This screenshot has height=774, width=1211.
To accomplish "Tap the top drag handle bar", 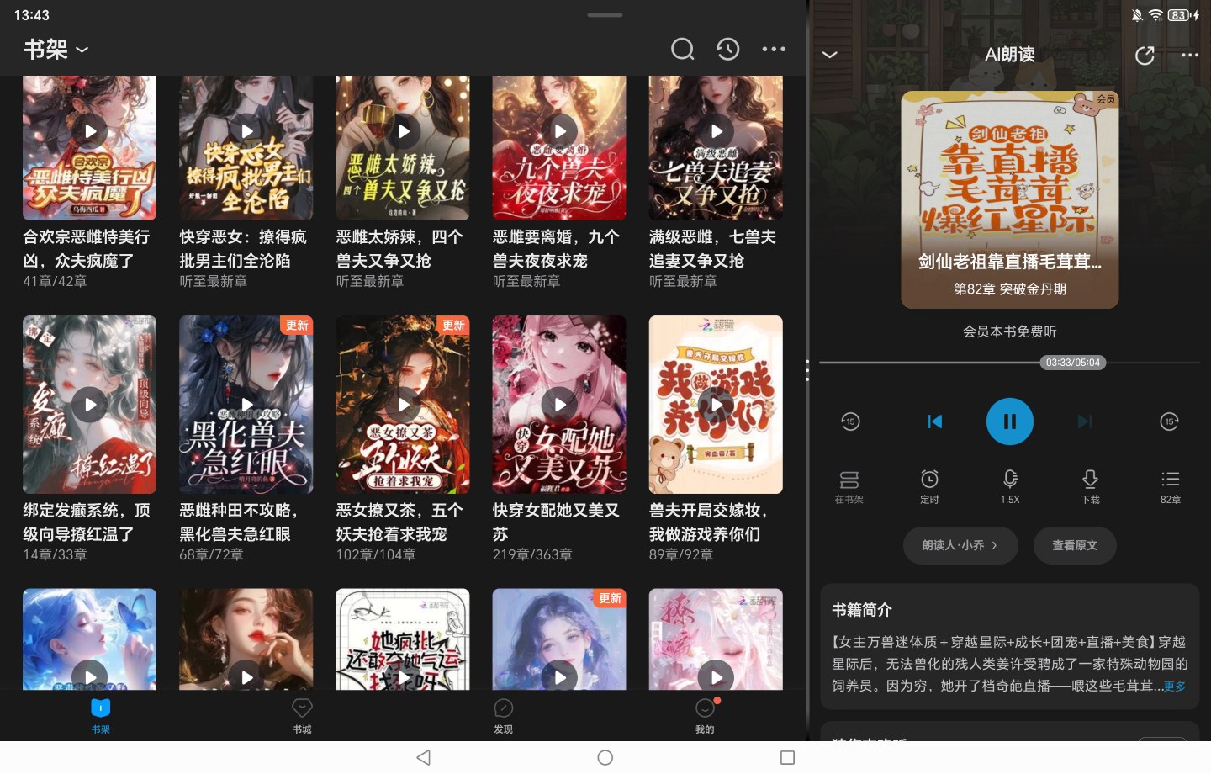I will click(605, 14).
